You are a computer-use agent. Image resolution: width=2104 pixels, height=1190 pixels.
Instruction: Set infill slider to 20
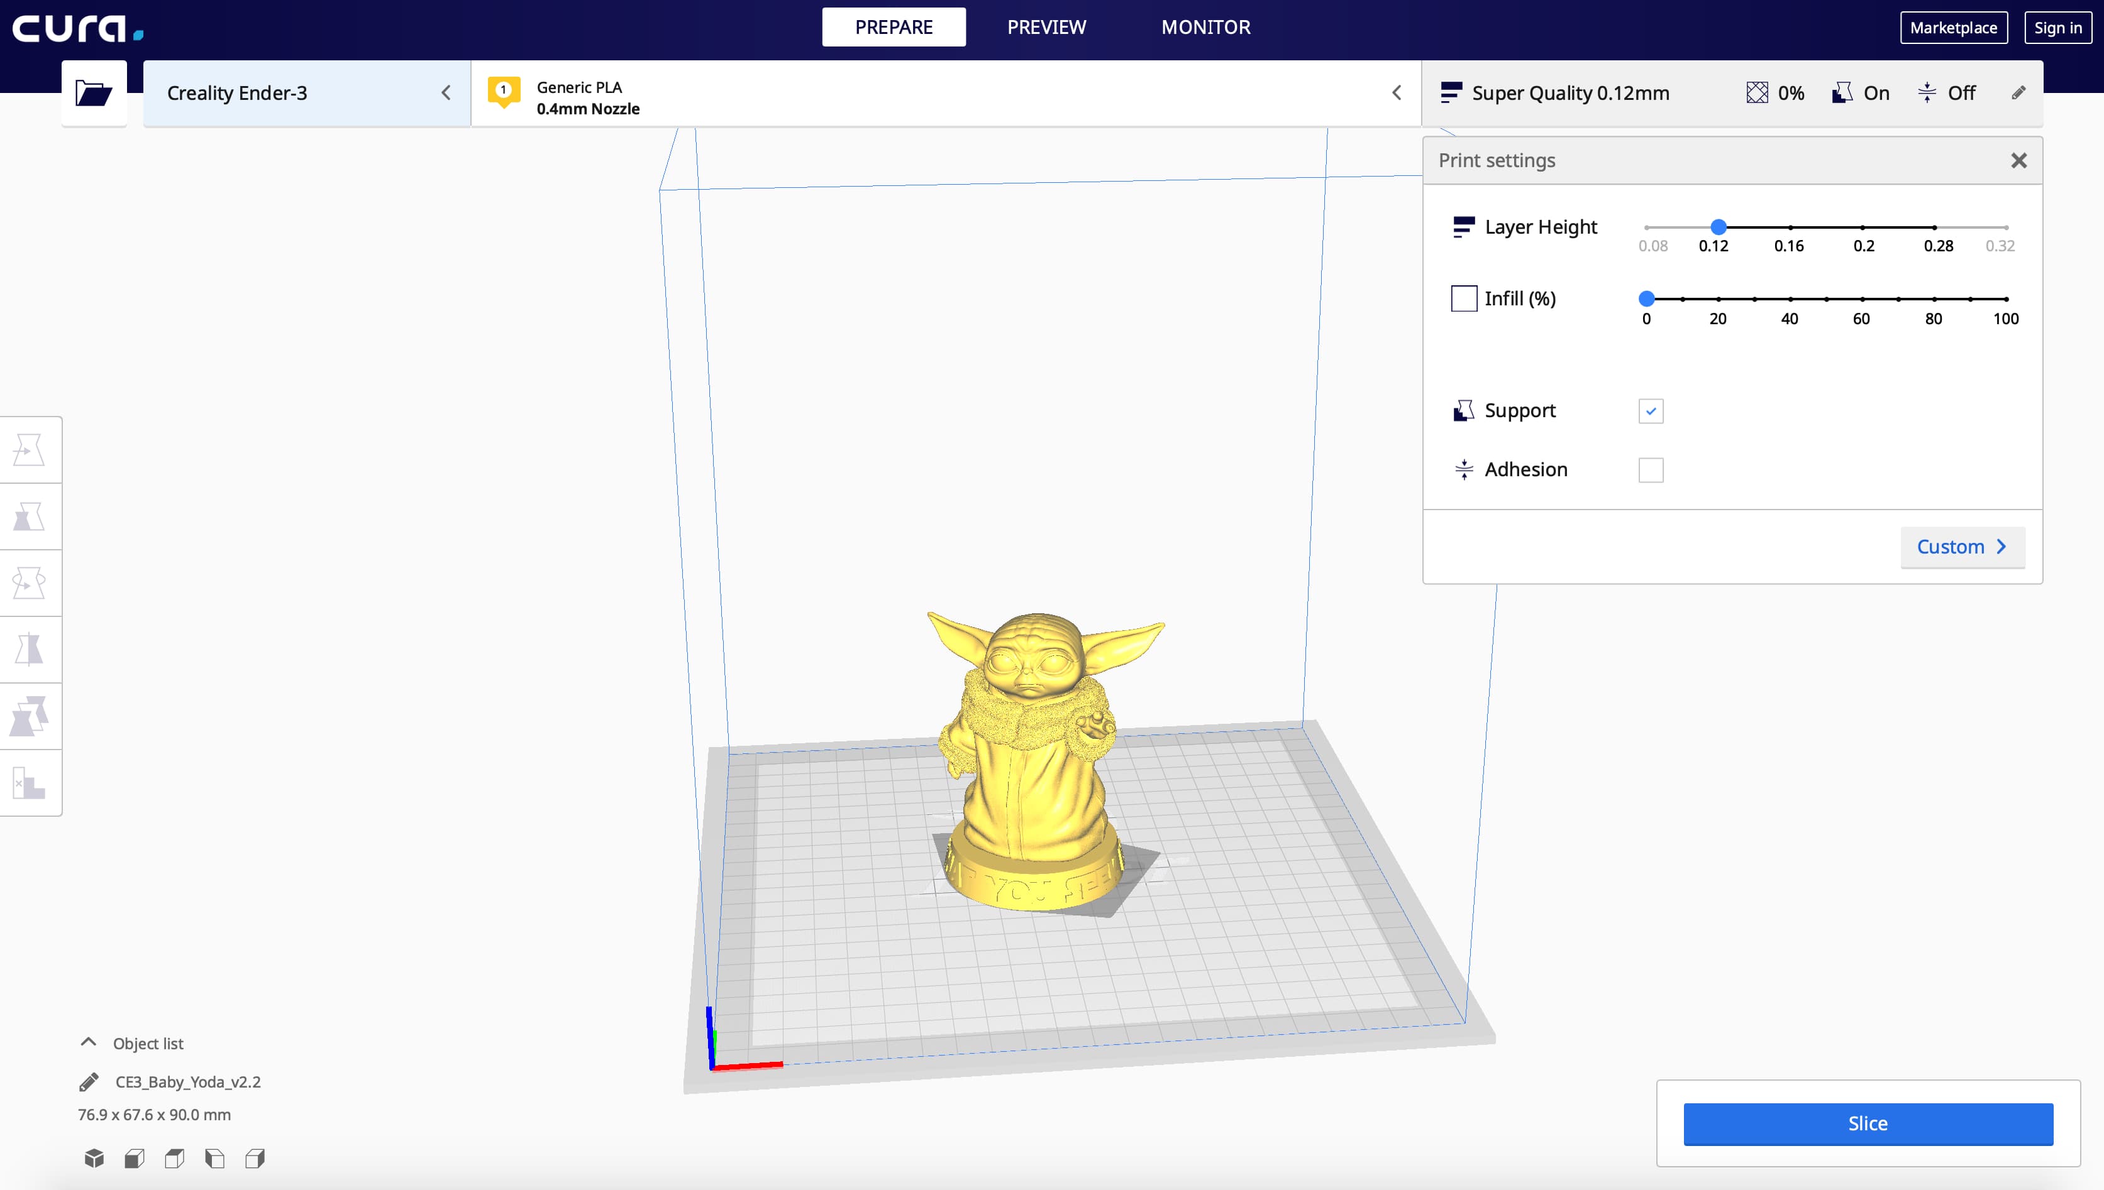(x=1718, y=299)
